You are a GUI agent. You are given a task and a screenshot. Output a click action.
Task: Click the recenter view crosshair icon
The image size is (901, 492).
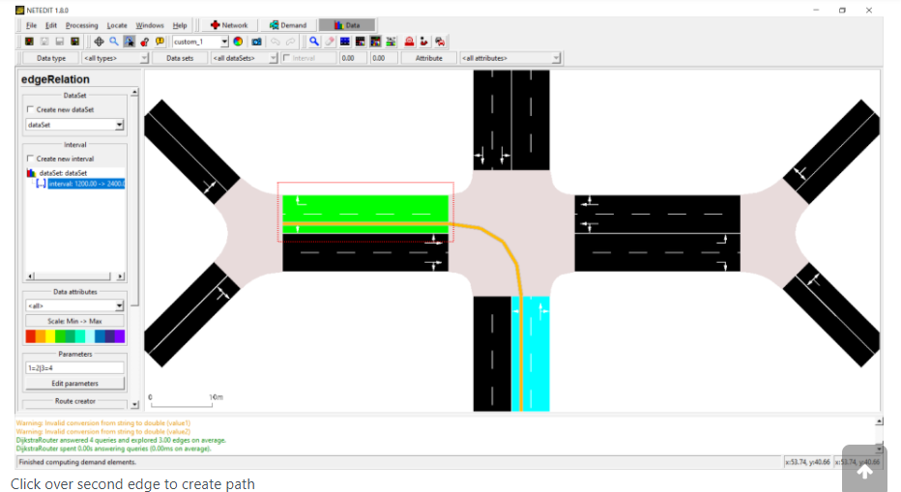[x=99, y=42]
